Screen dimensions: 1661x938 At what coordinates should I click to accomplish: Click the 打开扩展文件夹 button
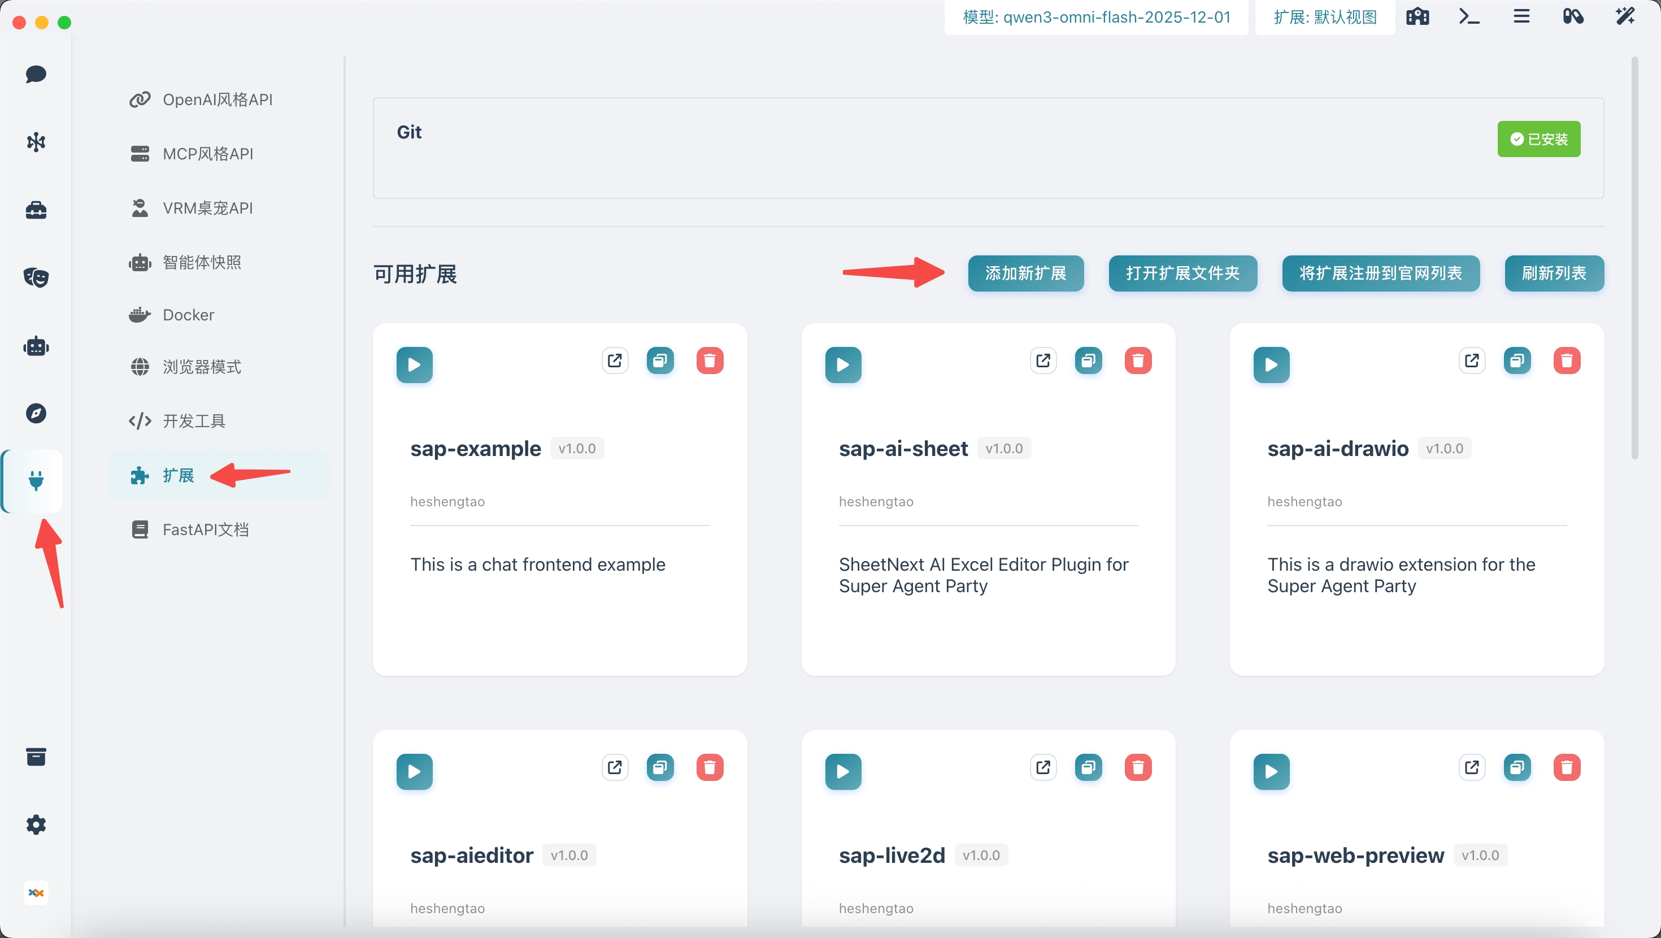tap(1183, 273)
